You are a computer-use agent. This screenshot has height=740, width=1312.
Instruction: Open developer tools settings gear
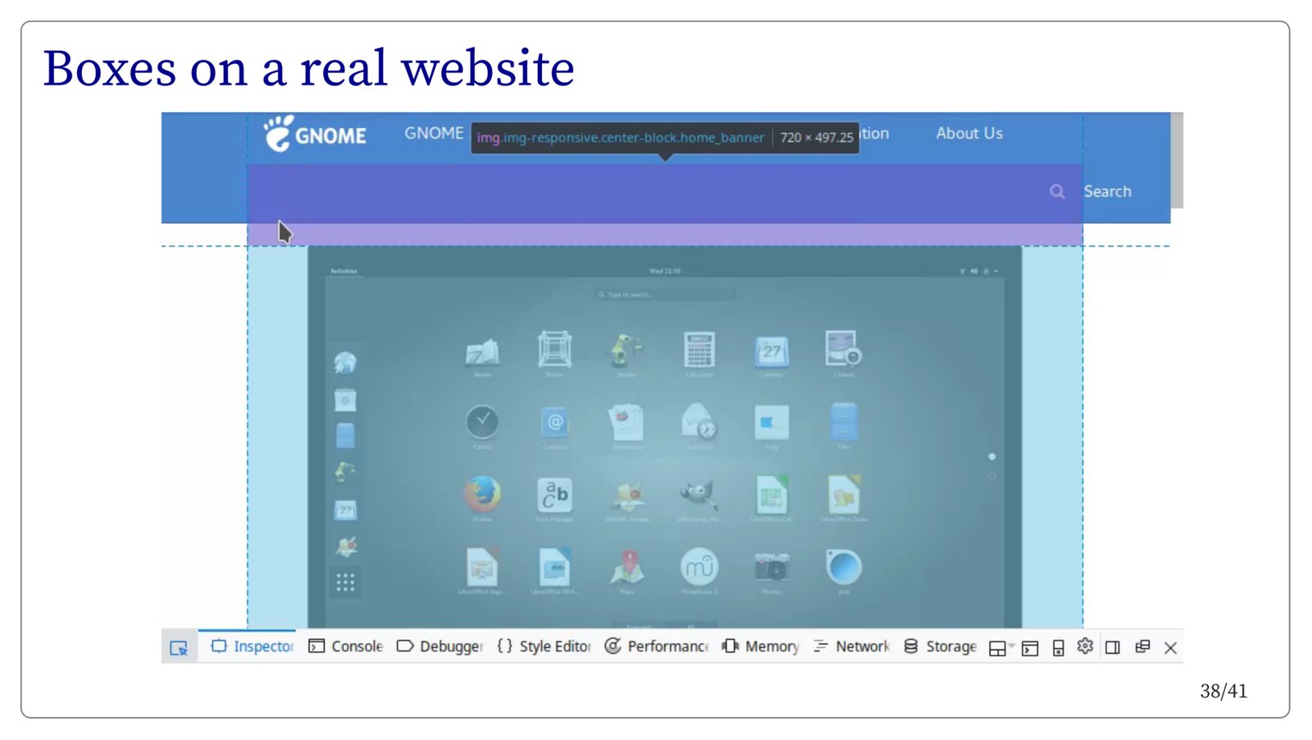[x=1085, y=646]
